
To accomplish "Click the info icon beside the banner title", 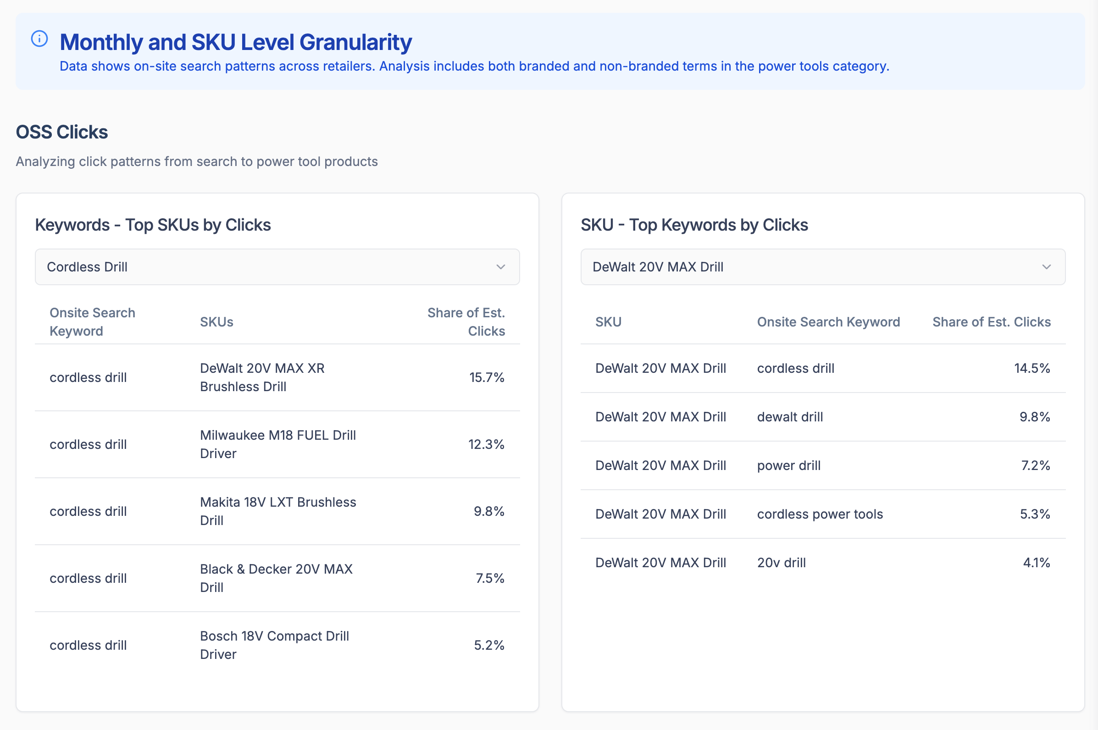I will (39, 39).
